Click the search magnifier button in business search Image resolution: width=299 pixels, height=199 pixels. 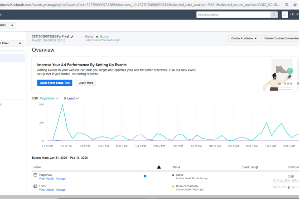[274, 14]
